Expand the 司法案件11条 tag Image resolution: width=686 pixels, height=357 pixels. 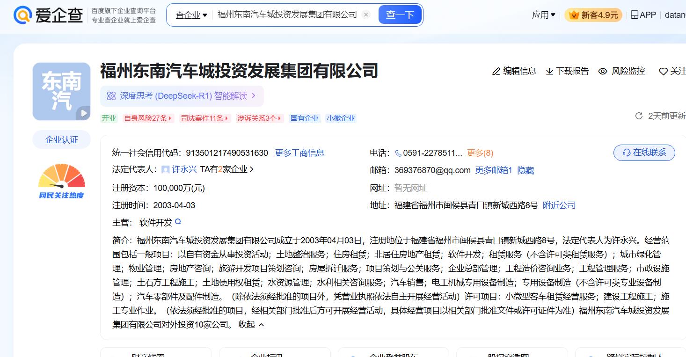(205, 118)
